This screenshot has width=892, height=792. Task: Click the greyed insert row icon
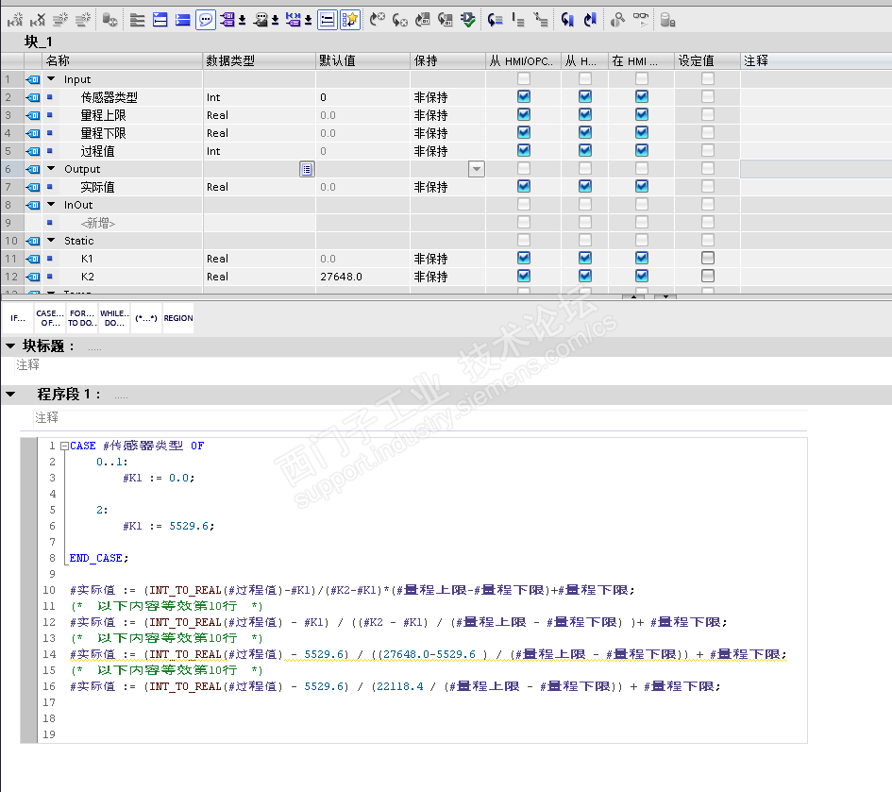point(60,21)
